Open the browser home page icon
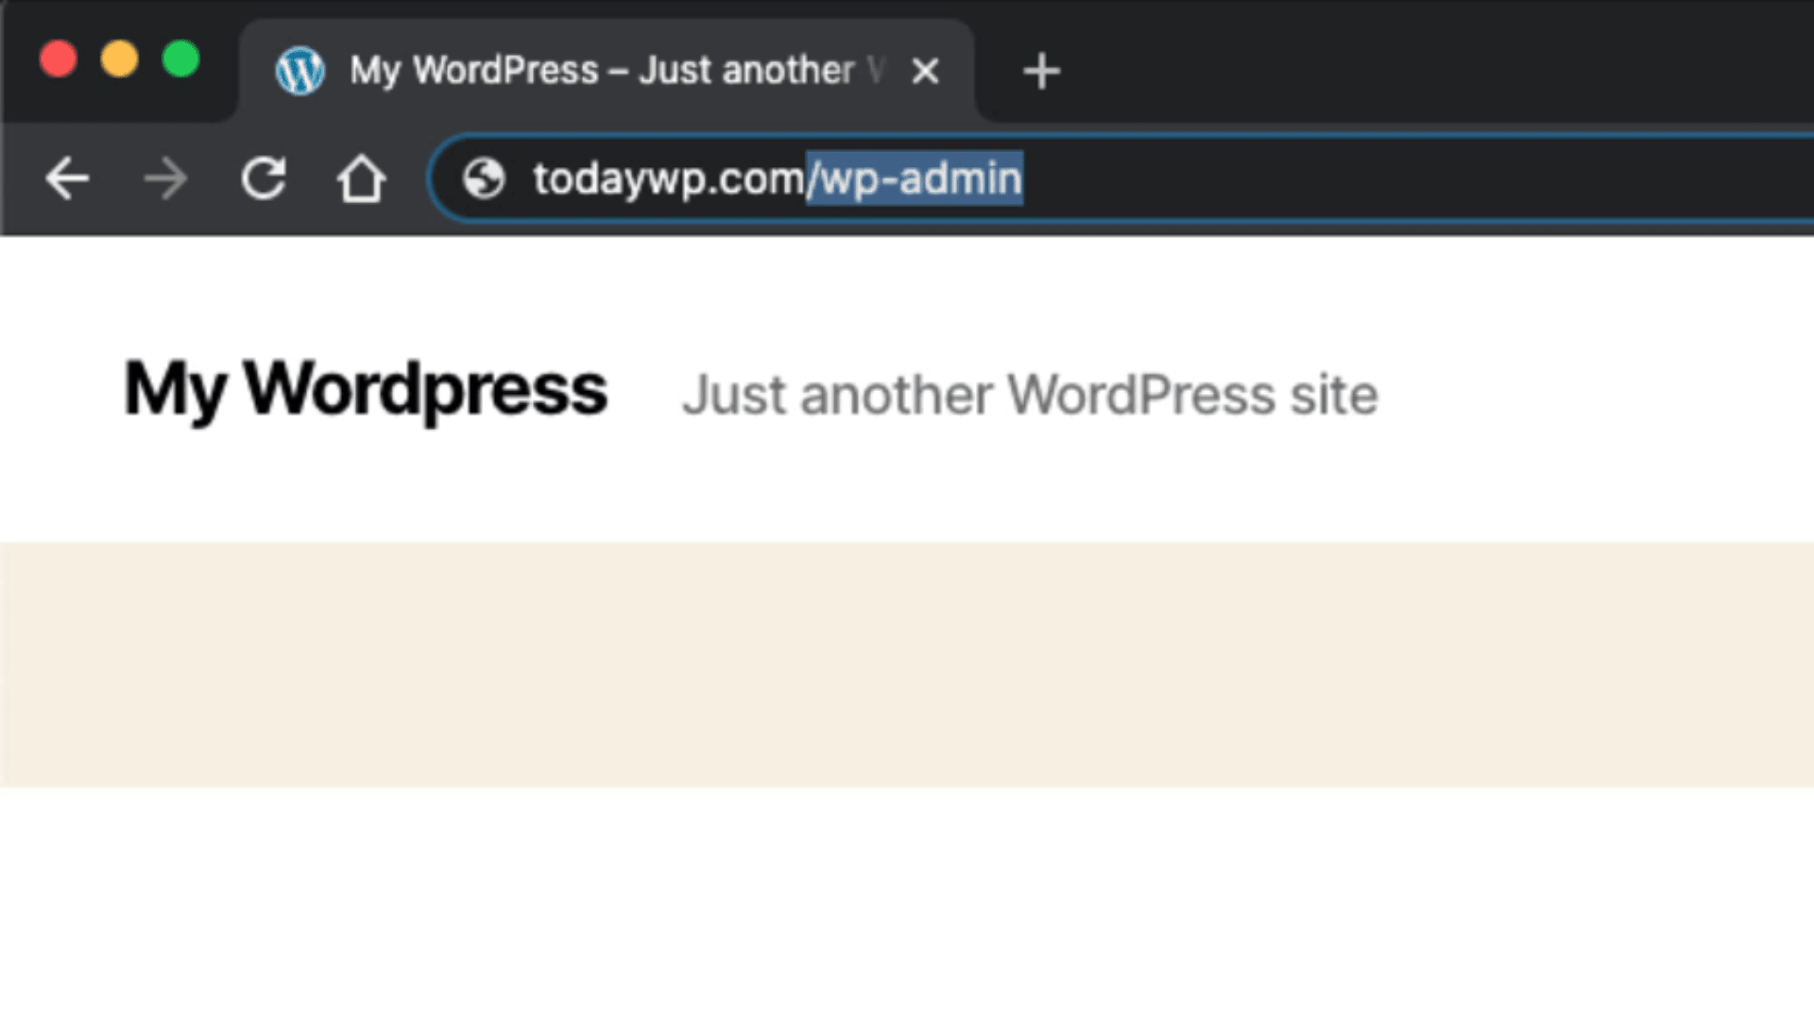 pos(361,178)
